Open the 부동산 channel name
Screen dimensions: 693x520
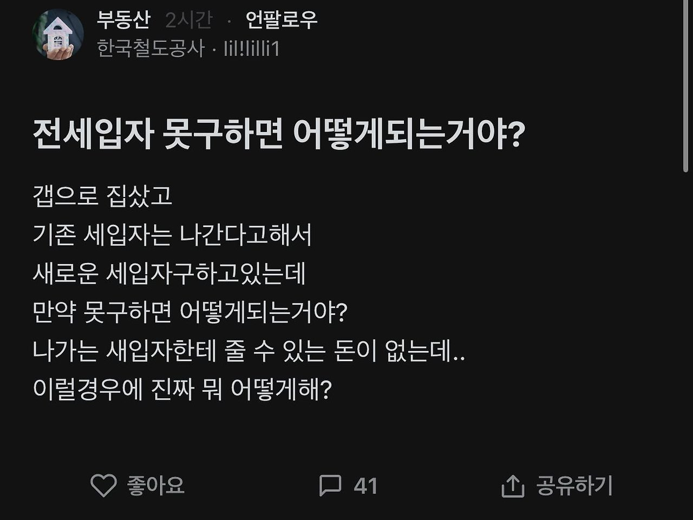pos(123,20)
